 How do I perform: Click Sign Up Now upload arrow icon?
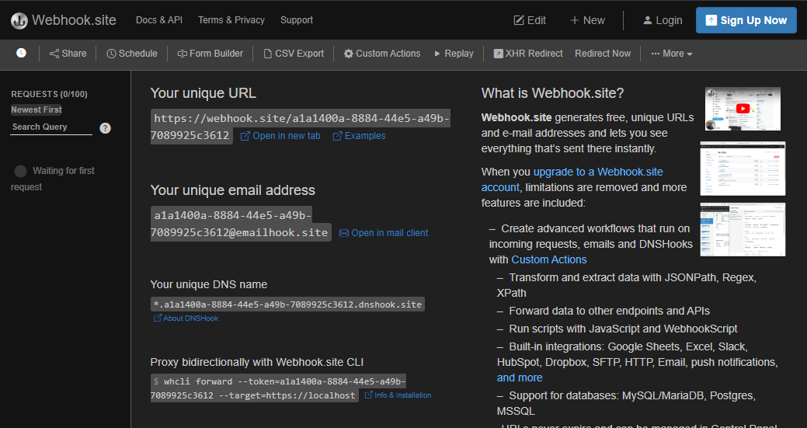click(x=711, y=20)
